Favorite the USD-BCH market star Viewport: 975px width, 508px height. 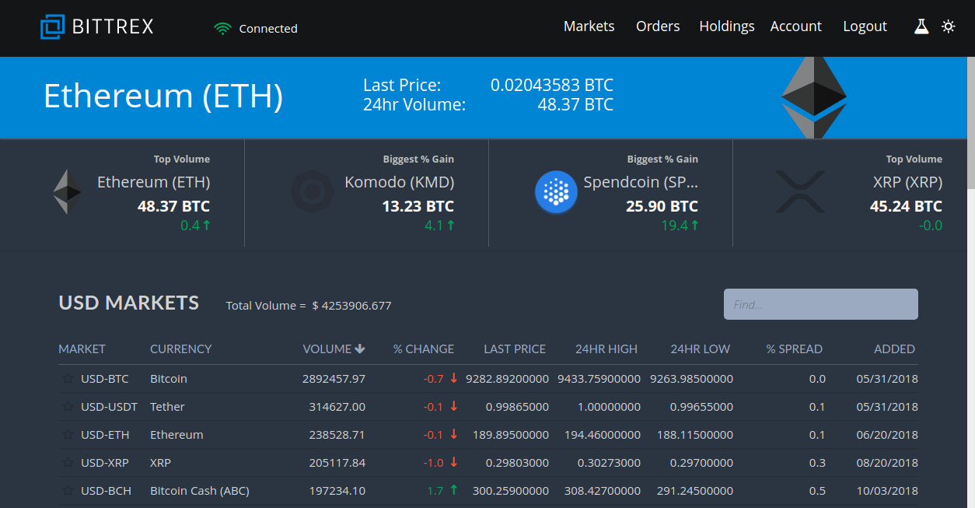coord(68,491)
